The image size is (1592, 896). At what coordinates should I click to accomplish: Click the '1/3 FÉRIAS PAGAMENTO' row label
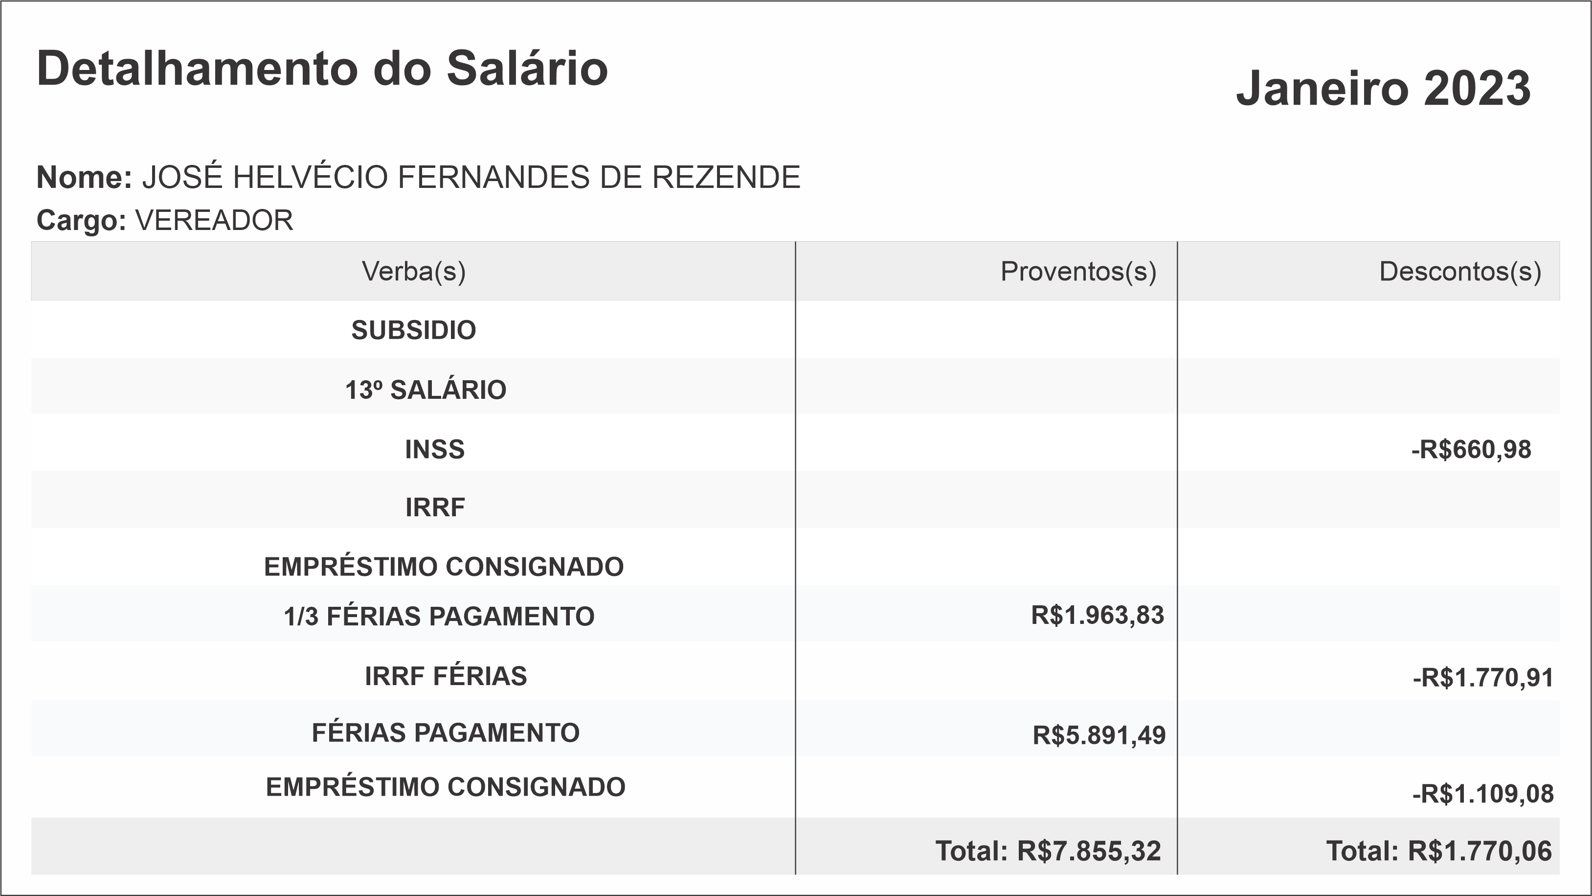pyautogui.click(x=439, y=617)
